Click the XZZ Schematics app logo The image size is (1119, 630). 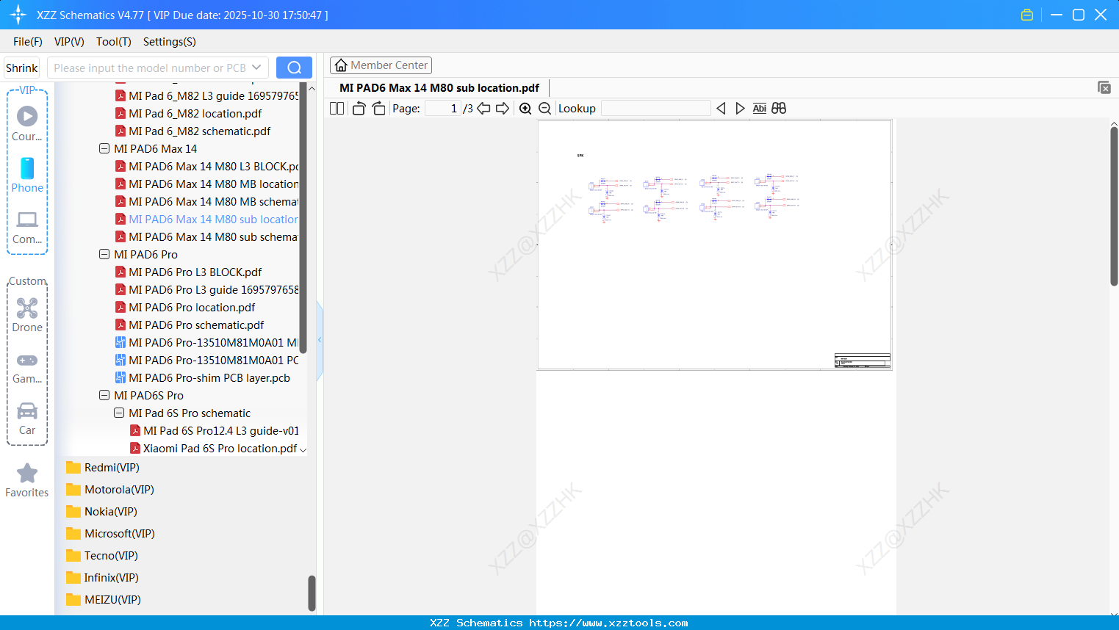[18, 15]
